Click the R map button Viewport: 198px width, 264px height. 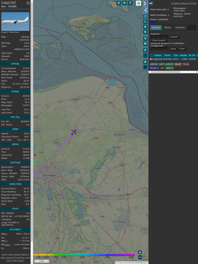145,62
